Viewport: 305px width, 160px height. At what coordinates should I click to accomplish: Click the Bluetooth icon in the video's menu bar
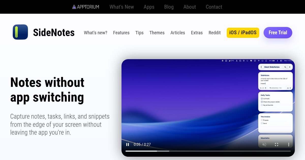tap(277, 61)
